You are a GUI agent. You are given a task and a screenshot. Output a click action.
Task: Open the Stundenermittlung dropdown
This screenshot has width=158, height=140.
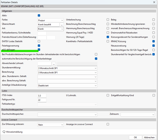(67, 68)
